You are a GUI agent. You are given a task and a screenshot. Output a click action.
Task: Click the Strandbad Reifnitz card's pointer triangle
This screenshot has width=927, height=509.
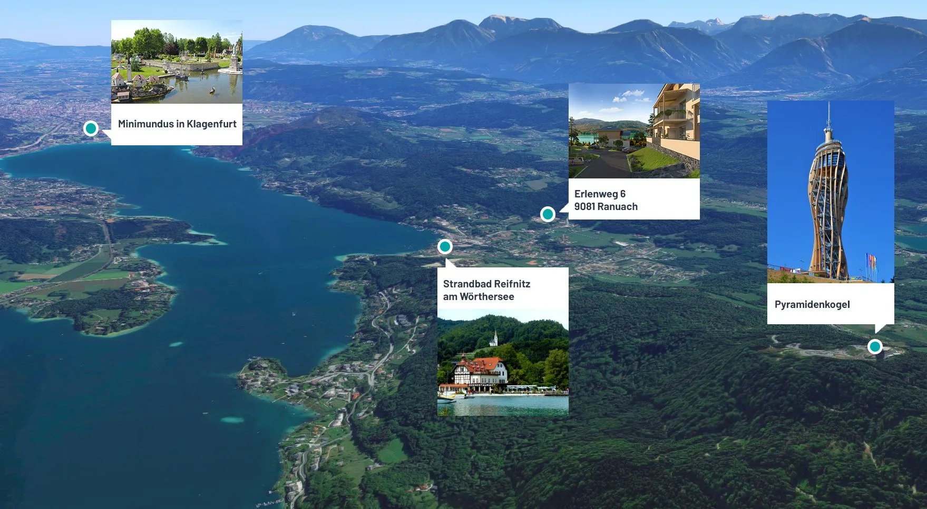tap(452, 263)
